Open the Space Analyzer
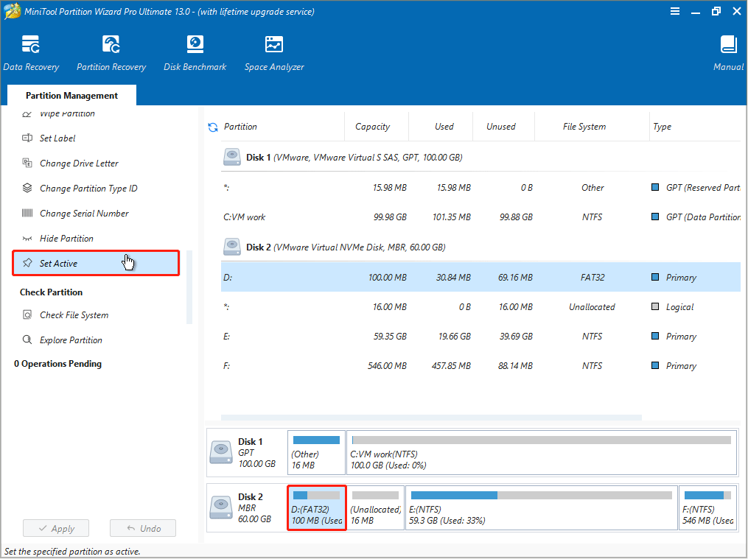The width and height of the screenshot is (748, 559). (273, 52)
